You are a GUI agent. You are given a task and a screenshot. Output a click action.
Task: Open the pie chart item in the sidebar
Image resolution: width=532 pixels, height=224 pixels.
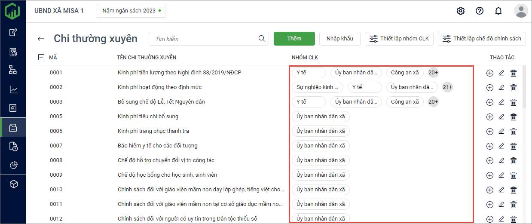[x=13, y=165]
